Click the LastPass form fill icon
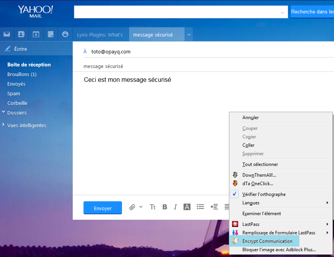334x257 pixels. [235, 232]
